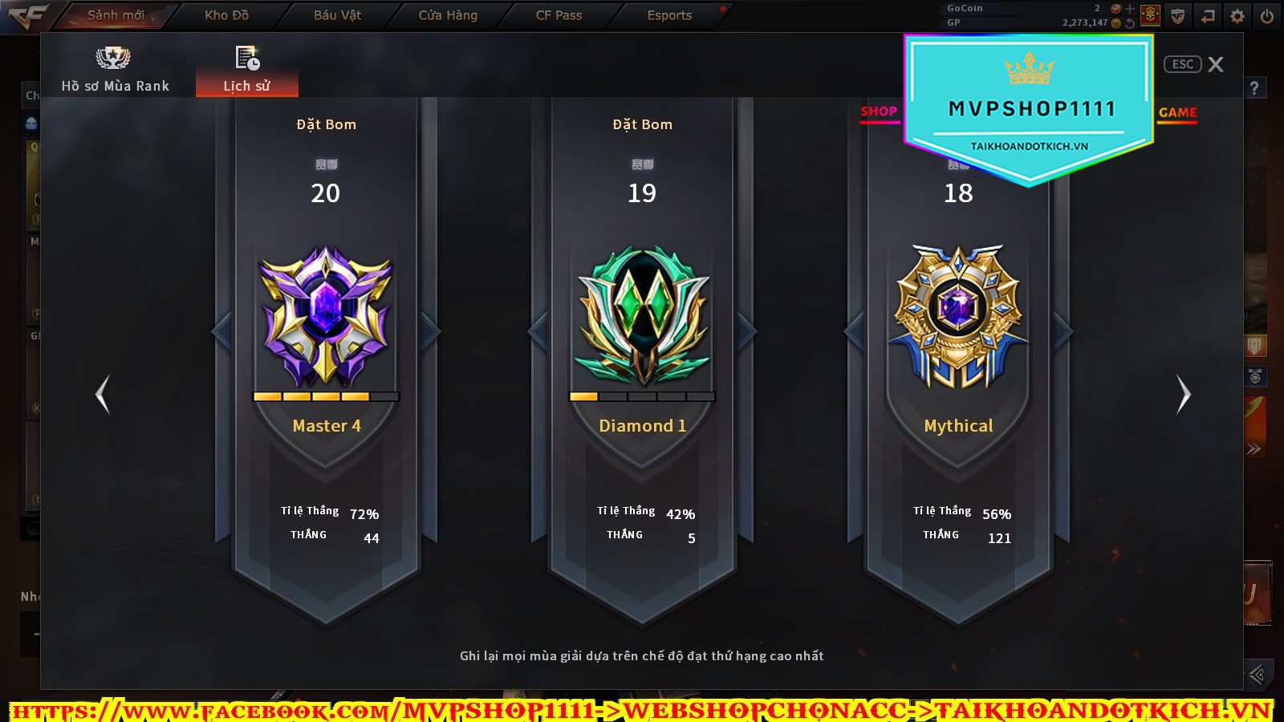This screenshot has width=1284, height=722.
Task: Click the Master 4 progress bar
Action: coord(326,396)
